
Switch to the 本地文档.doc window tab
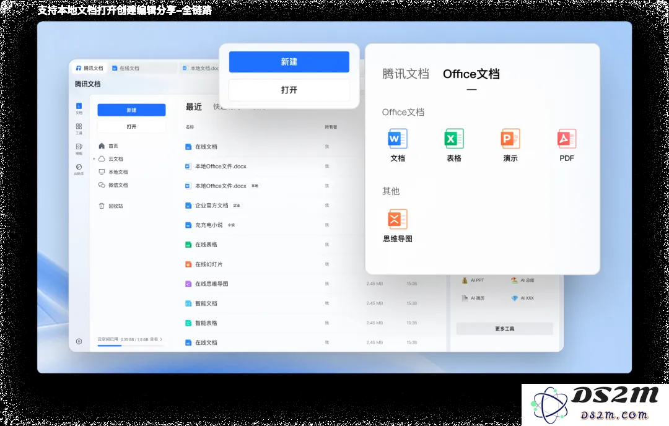pyautogui.click(x=201, y=68)
